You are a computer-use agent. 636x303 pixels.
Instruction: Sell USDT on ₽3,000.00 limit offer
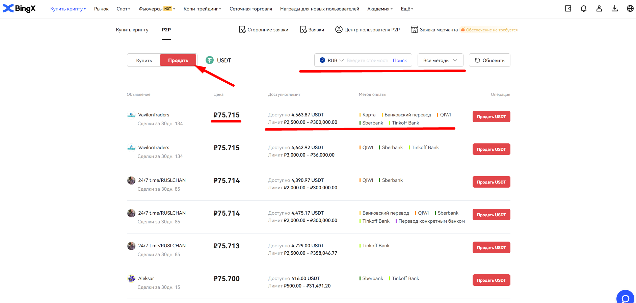tap(491, 149)
